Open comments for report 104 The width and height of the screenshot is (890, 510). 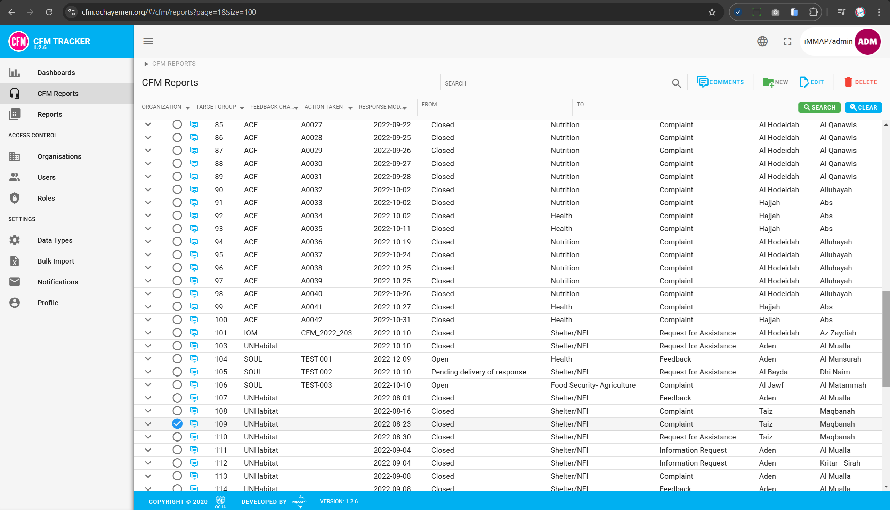(194, 359)
